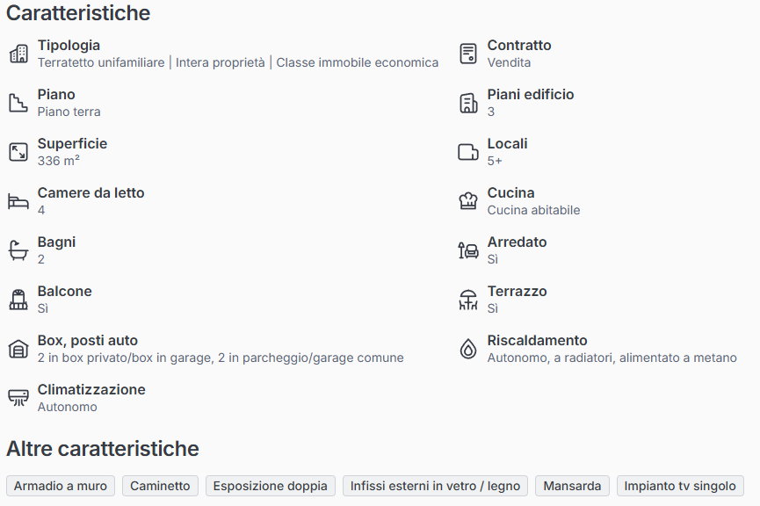Click the Superficie area icon
This screenshot has height=506, width=760.
pos(18,152)
